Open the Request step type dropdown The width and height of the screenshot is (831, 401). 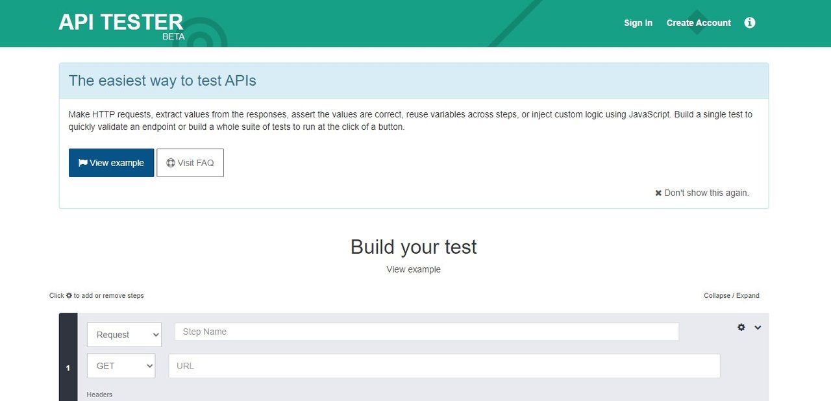[x=124, y=334]
